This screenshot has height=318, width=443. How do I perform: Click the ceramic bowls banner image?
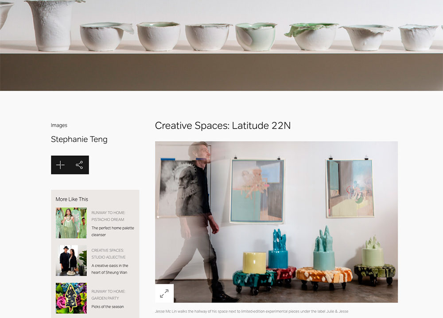pos(221,45)
